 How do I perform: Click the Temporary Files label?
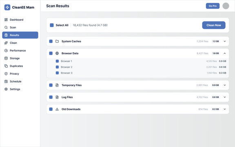click(x=72, y=85)
